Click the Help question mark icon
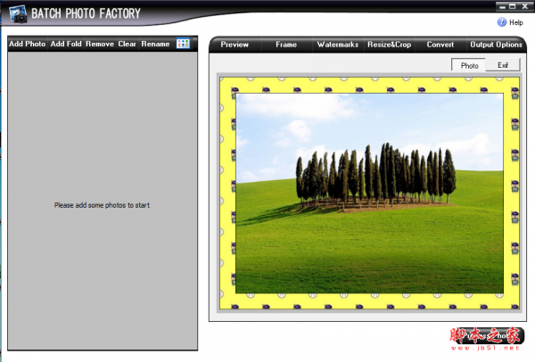Viewport: 535px width, 362px height. (501, 22)
